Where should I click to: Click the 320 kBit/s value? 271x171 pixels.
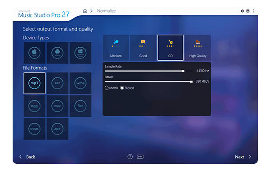tap(202, 81)
